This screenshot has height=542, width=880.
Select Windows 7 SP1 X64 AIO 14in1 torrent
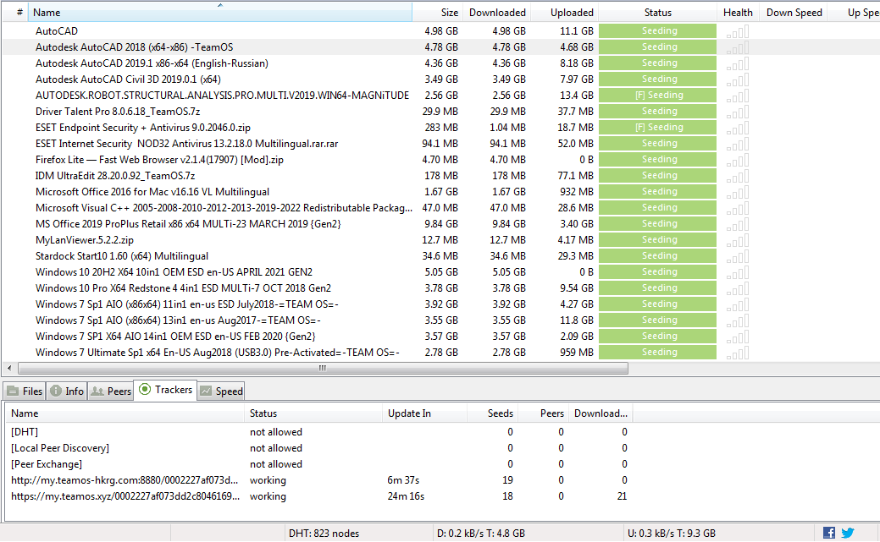coord(175,337)
